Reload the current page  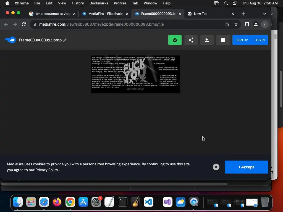pos(24,24)
